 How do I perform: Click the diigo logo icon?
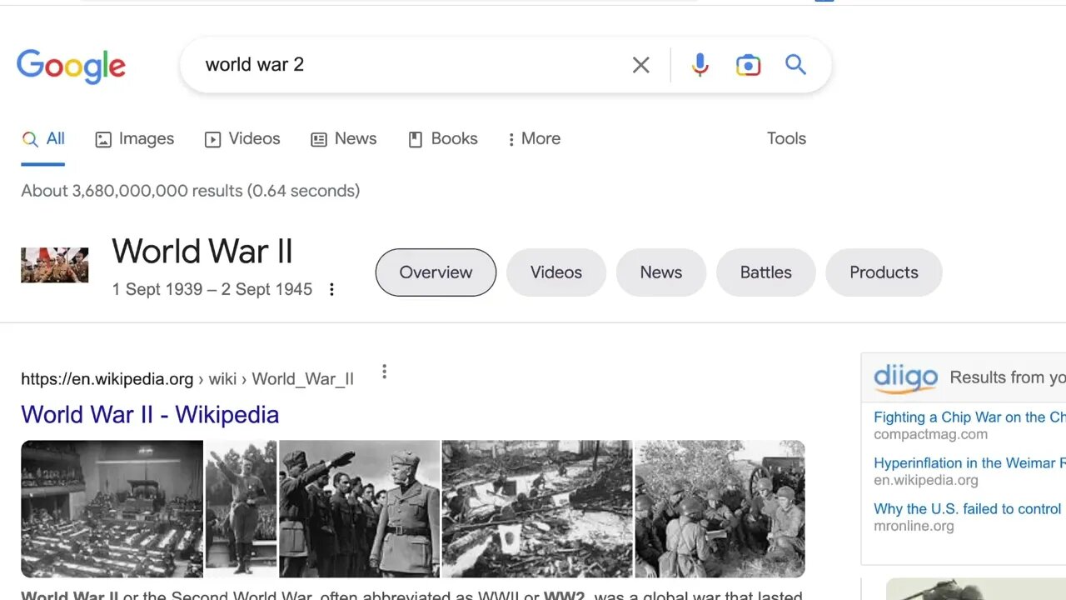click(905, 378)
